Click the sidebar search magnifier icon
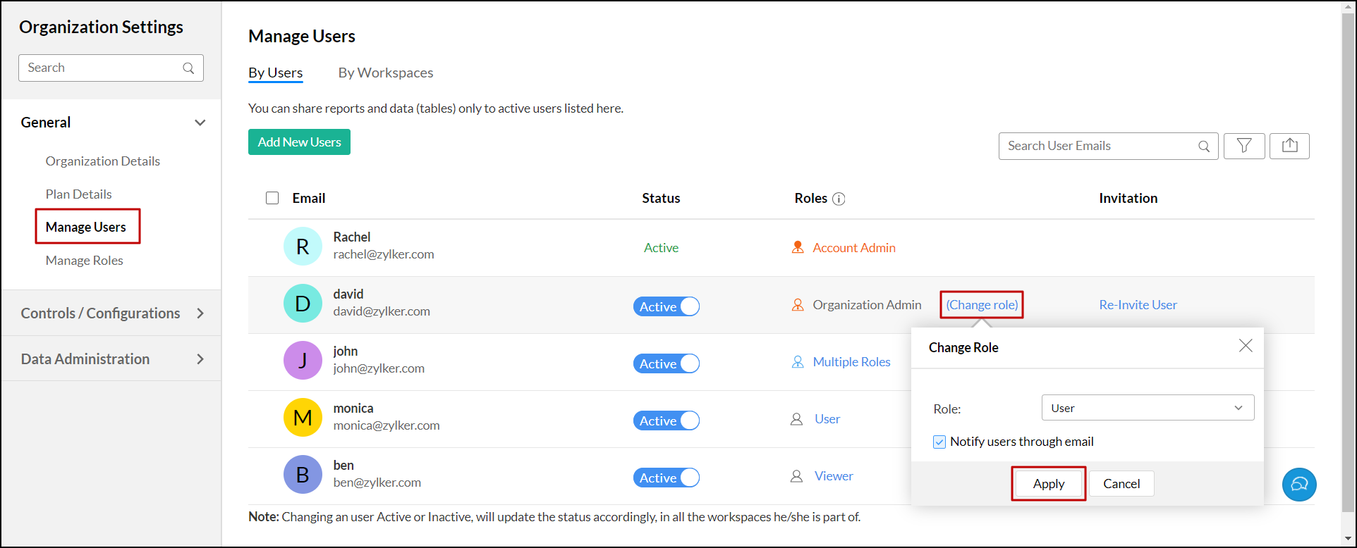Image resolution: width=1357 pixels, height=548 pixels. tap(188, 68)
